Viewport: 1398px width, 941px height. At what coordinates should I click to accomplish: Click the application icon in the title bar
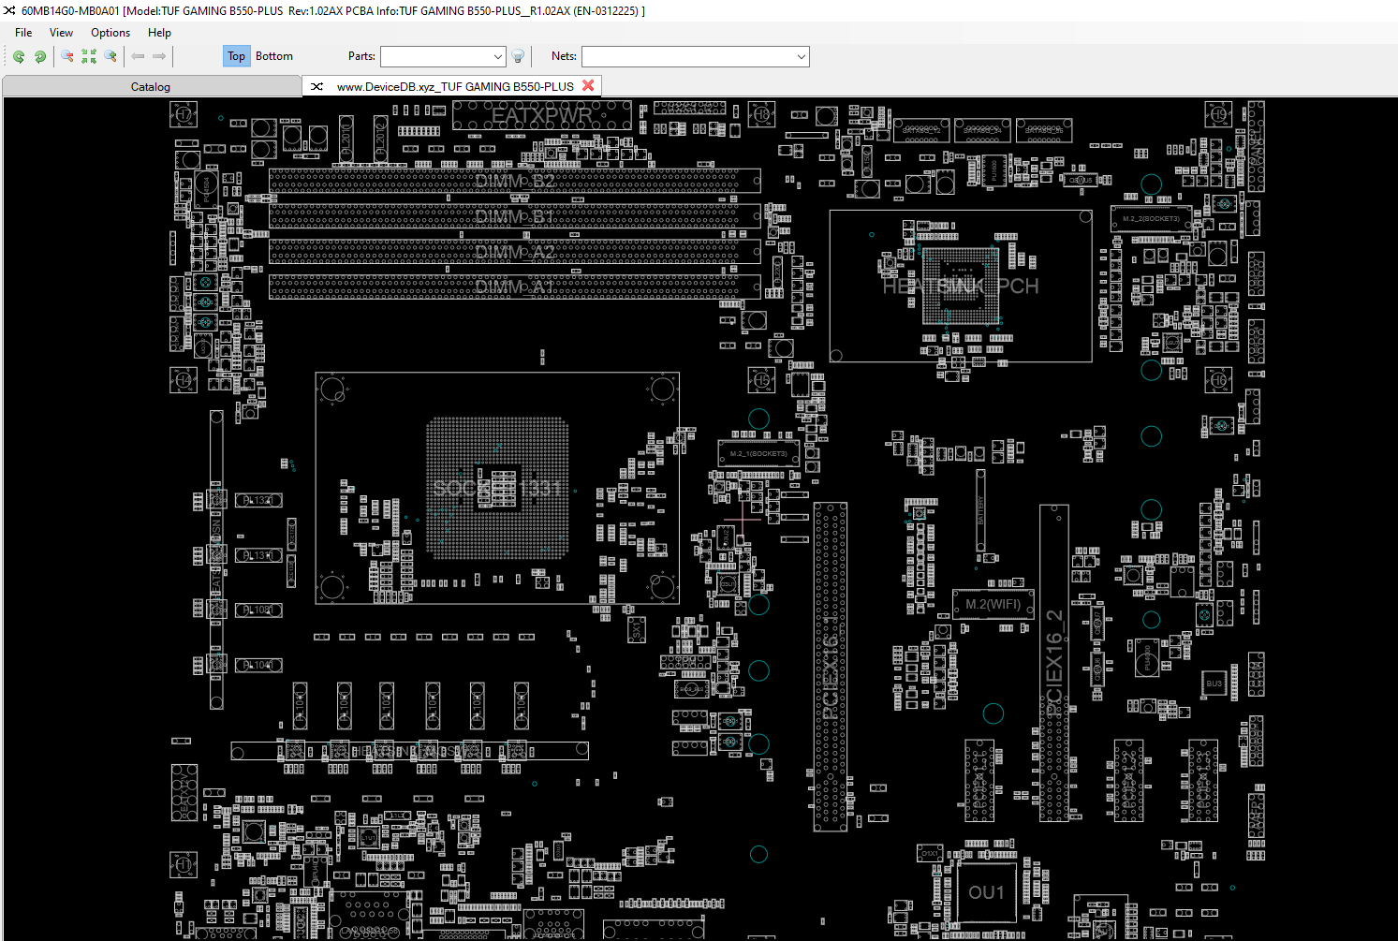pos(9,11)
